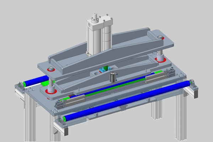The width and height of the screenshot is (213, 142).
Task: Select the short blue roller at back left
Action: 36,81
